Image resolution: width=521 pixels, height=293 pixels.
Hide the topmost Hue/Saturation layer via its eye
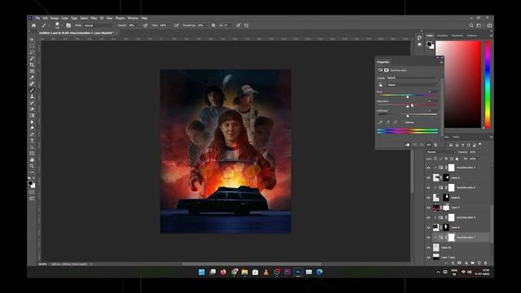428,168
